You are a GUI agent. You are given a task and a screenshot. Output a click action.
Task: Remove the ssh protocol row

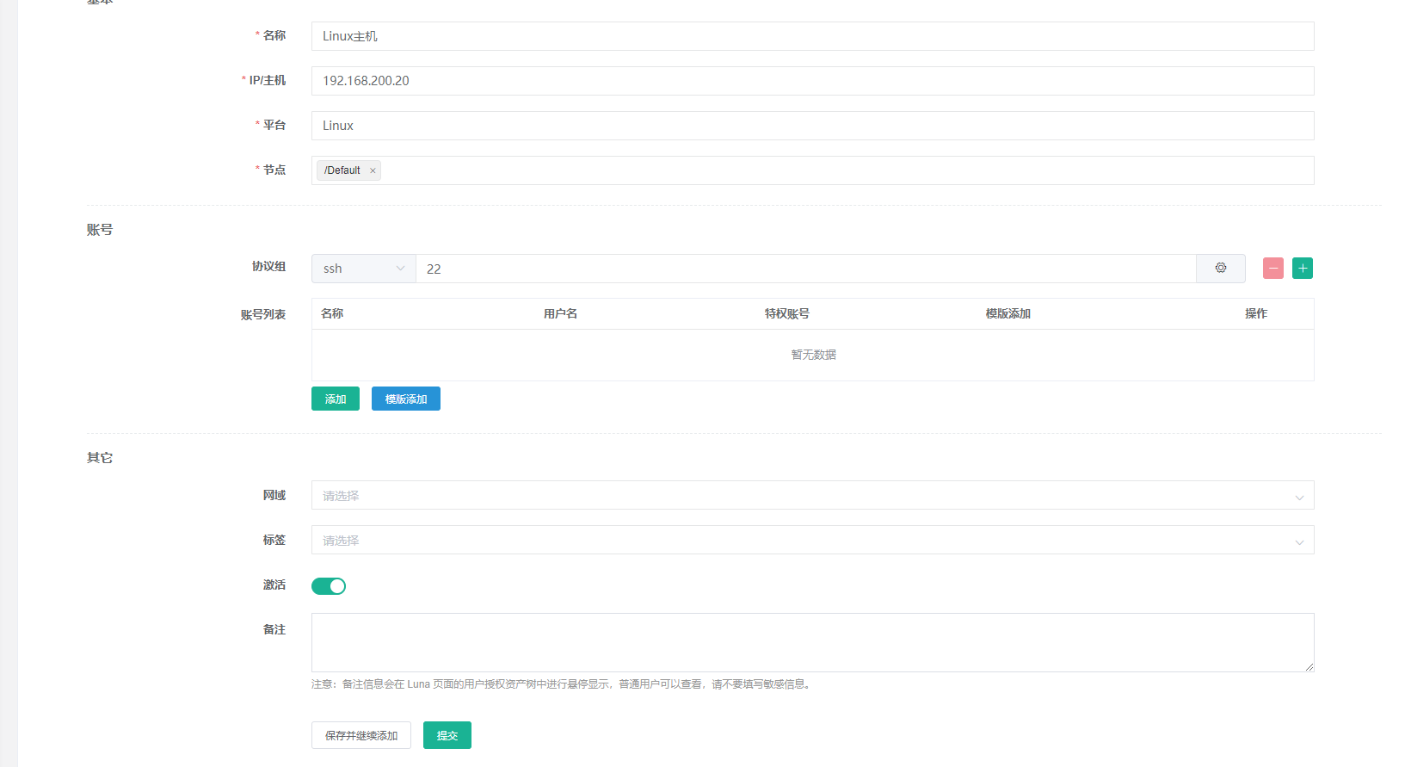(1273, 269)
